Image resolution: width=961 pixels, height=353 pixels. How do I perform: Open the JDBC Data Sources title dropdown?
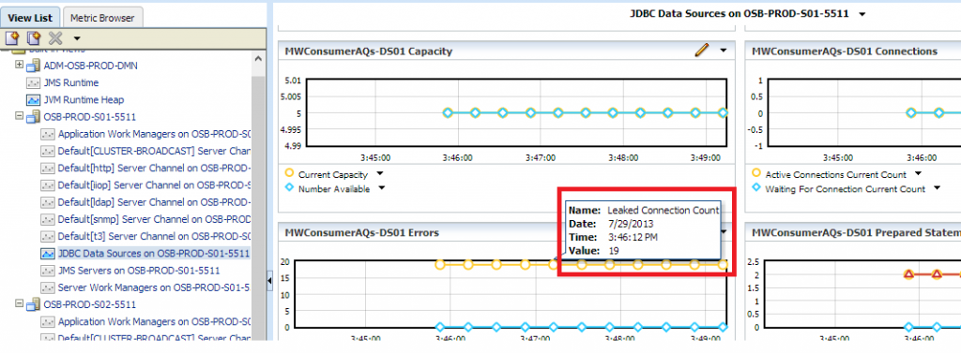point(862,14)
